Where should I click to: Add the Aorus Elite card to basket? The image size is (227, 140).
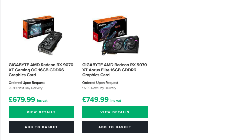pos(115,127)
